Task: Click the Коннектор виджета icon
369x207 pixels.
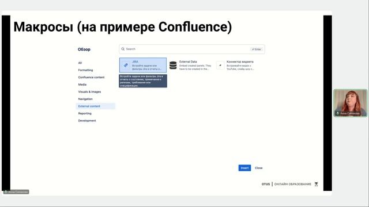Action: click(x=220, y=65)
